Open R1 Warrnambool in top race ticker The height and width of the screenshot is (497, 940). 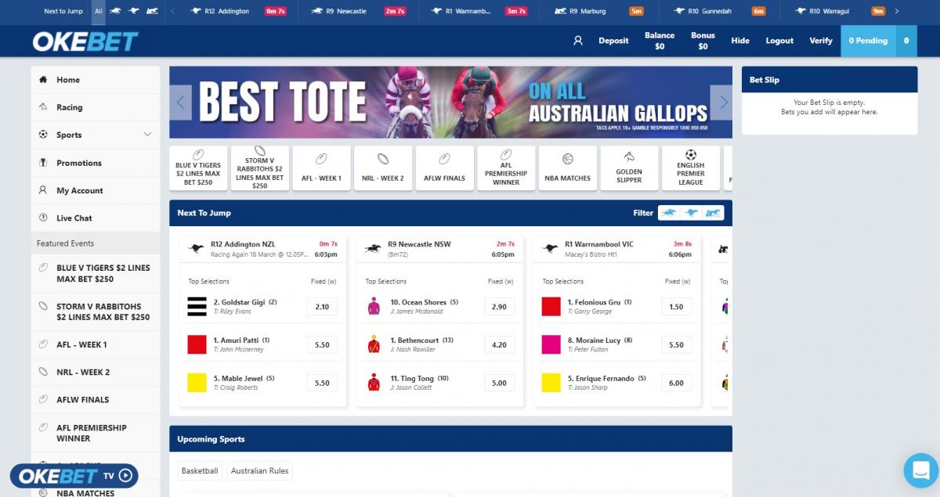tap(480, 12)
